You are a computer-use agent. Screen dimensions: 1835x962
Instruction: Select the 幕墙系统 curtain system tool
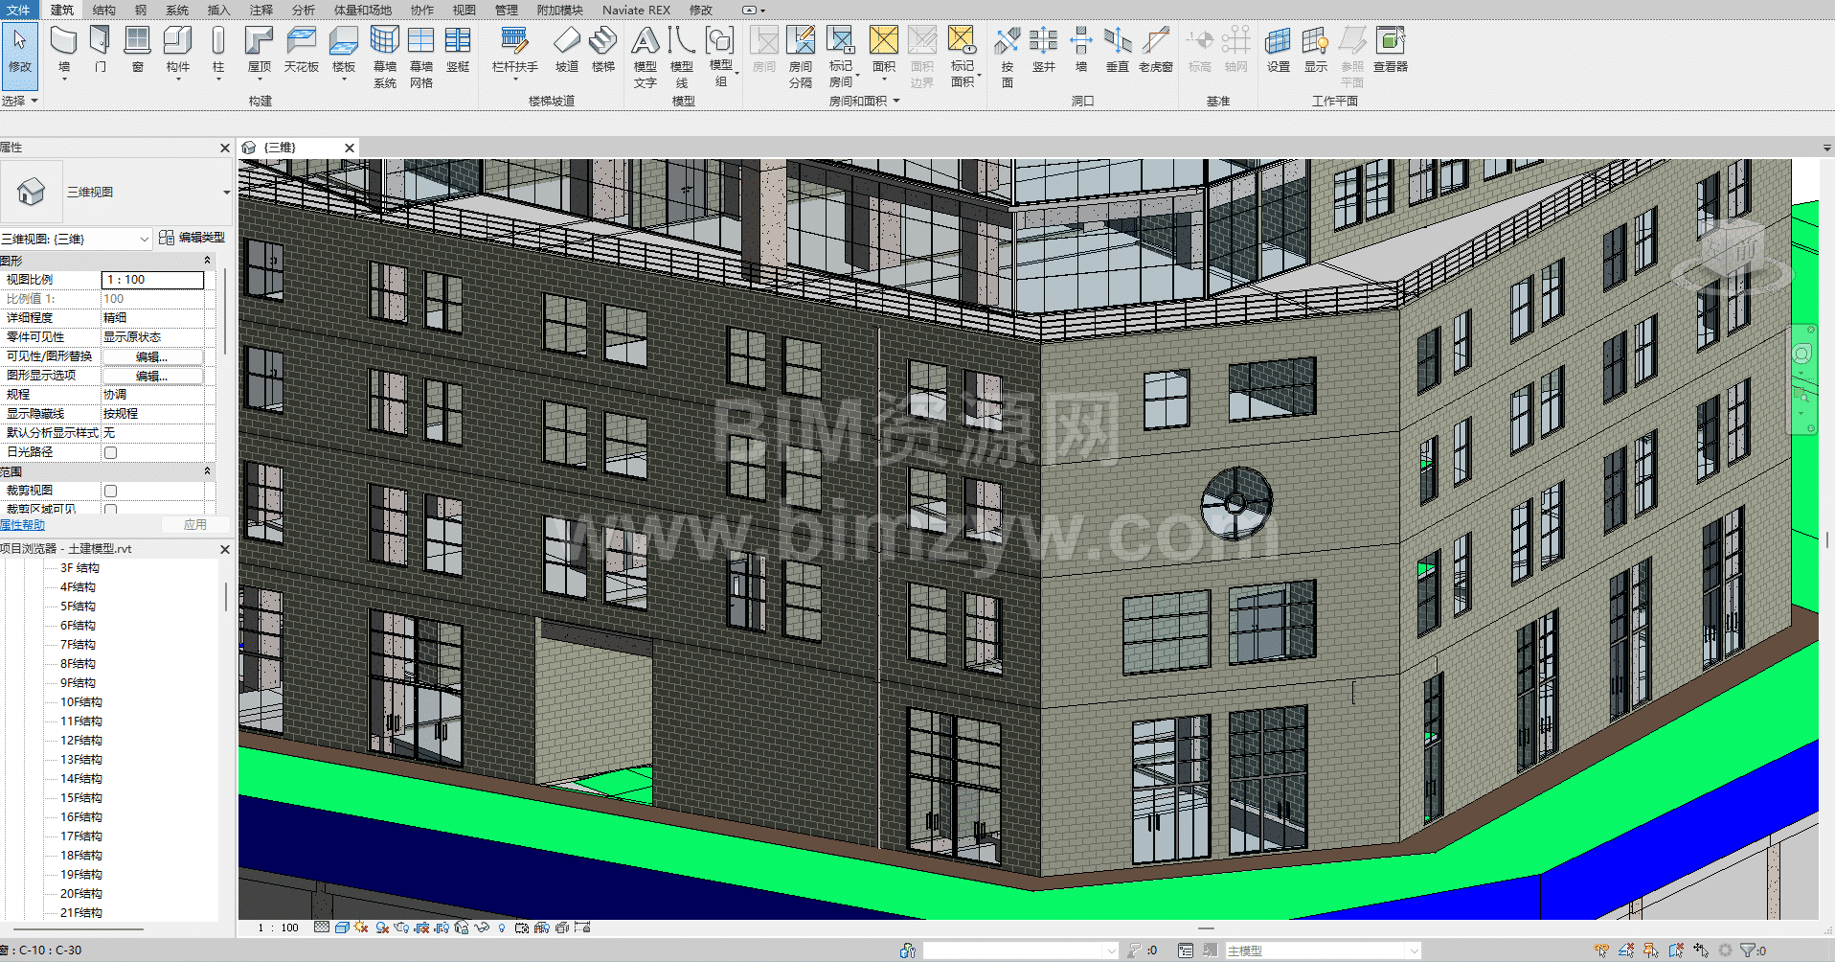tap(385, 57)
